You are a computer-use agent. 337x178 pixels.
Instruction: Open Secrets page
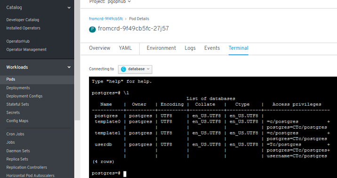(x=13, y=113)
